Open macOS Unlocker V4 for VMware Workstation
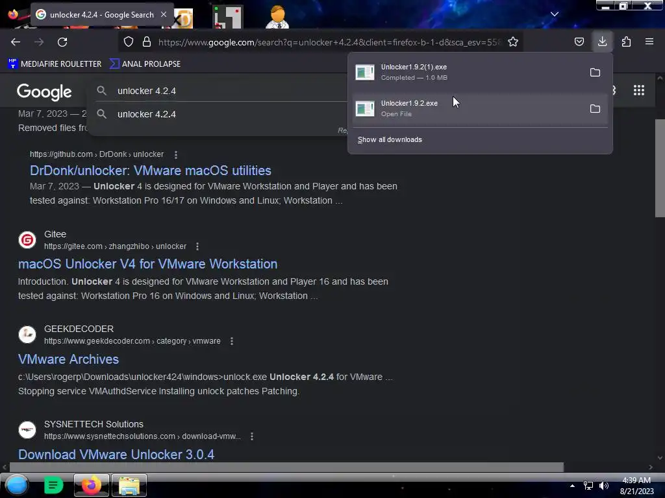The height and width of the screenshot is (498, 665). [x=147, y=264]
